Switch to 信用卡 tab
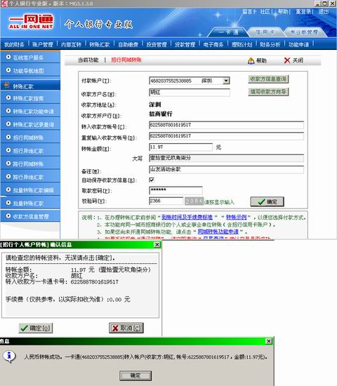This screenshot has height=386, width=337. (x=265, y=32)
